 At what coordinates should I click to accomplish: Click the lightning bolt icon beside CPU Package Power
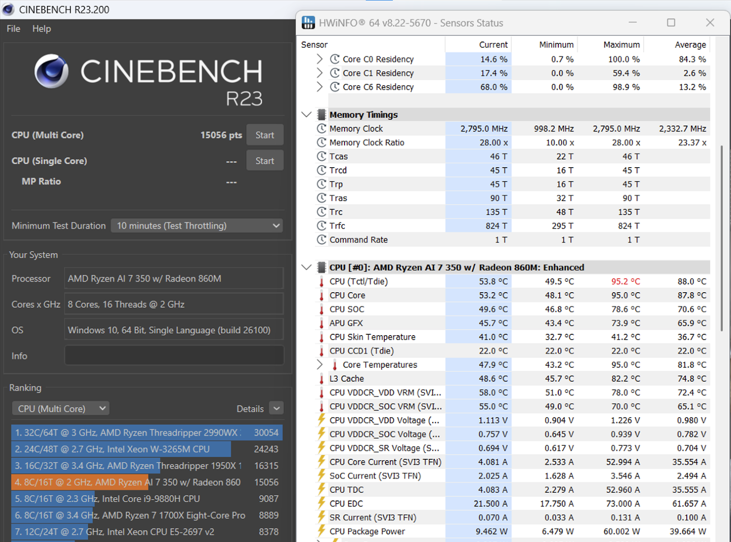pos(322,531)
